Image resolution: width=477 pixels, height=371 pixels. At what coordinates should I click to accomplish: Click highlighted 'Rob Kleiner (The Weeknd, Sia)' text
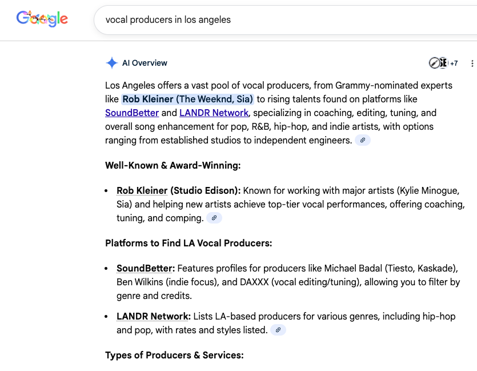(188, 99)
